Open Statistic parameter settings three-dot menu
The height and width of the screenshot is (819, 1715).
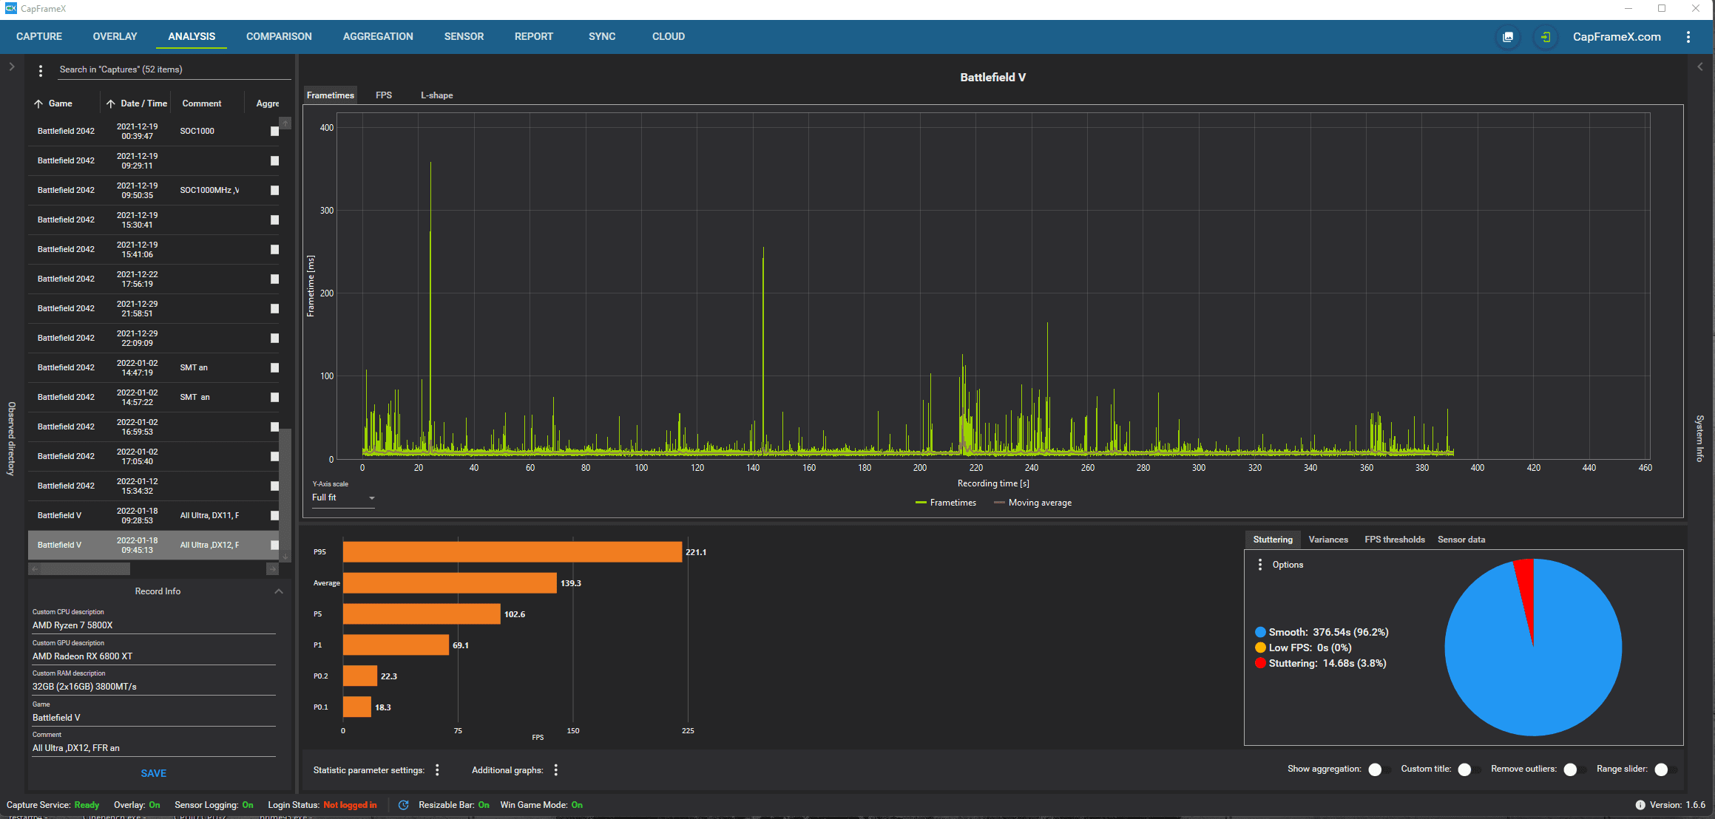437,770
